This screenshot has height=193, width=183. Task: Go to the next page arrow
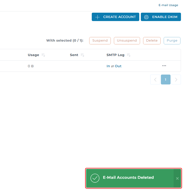(176, 79)
